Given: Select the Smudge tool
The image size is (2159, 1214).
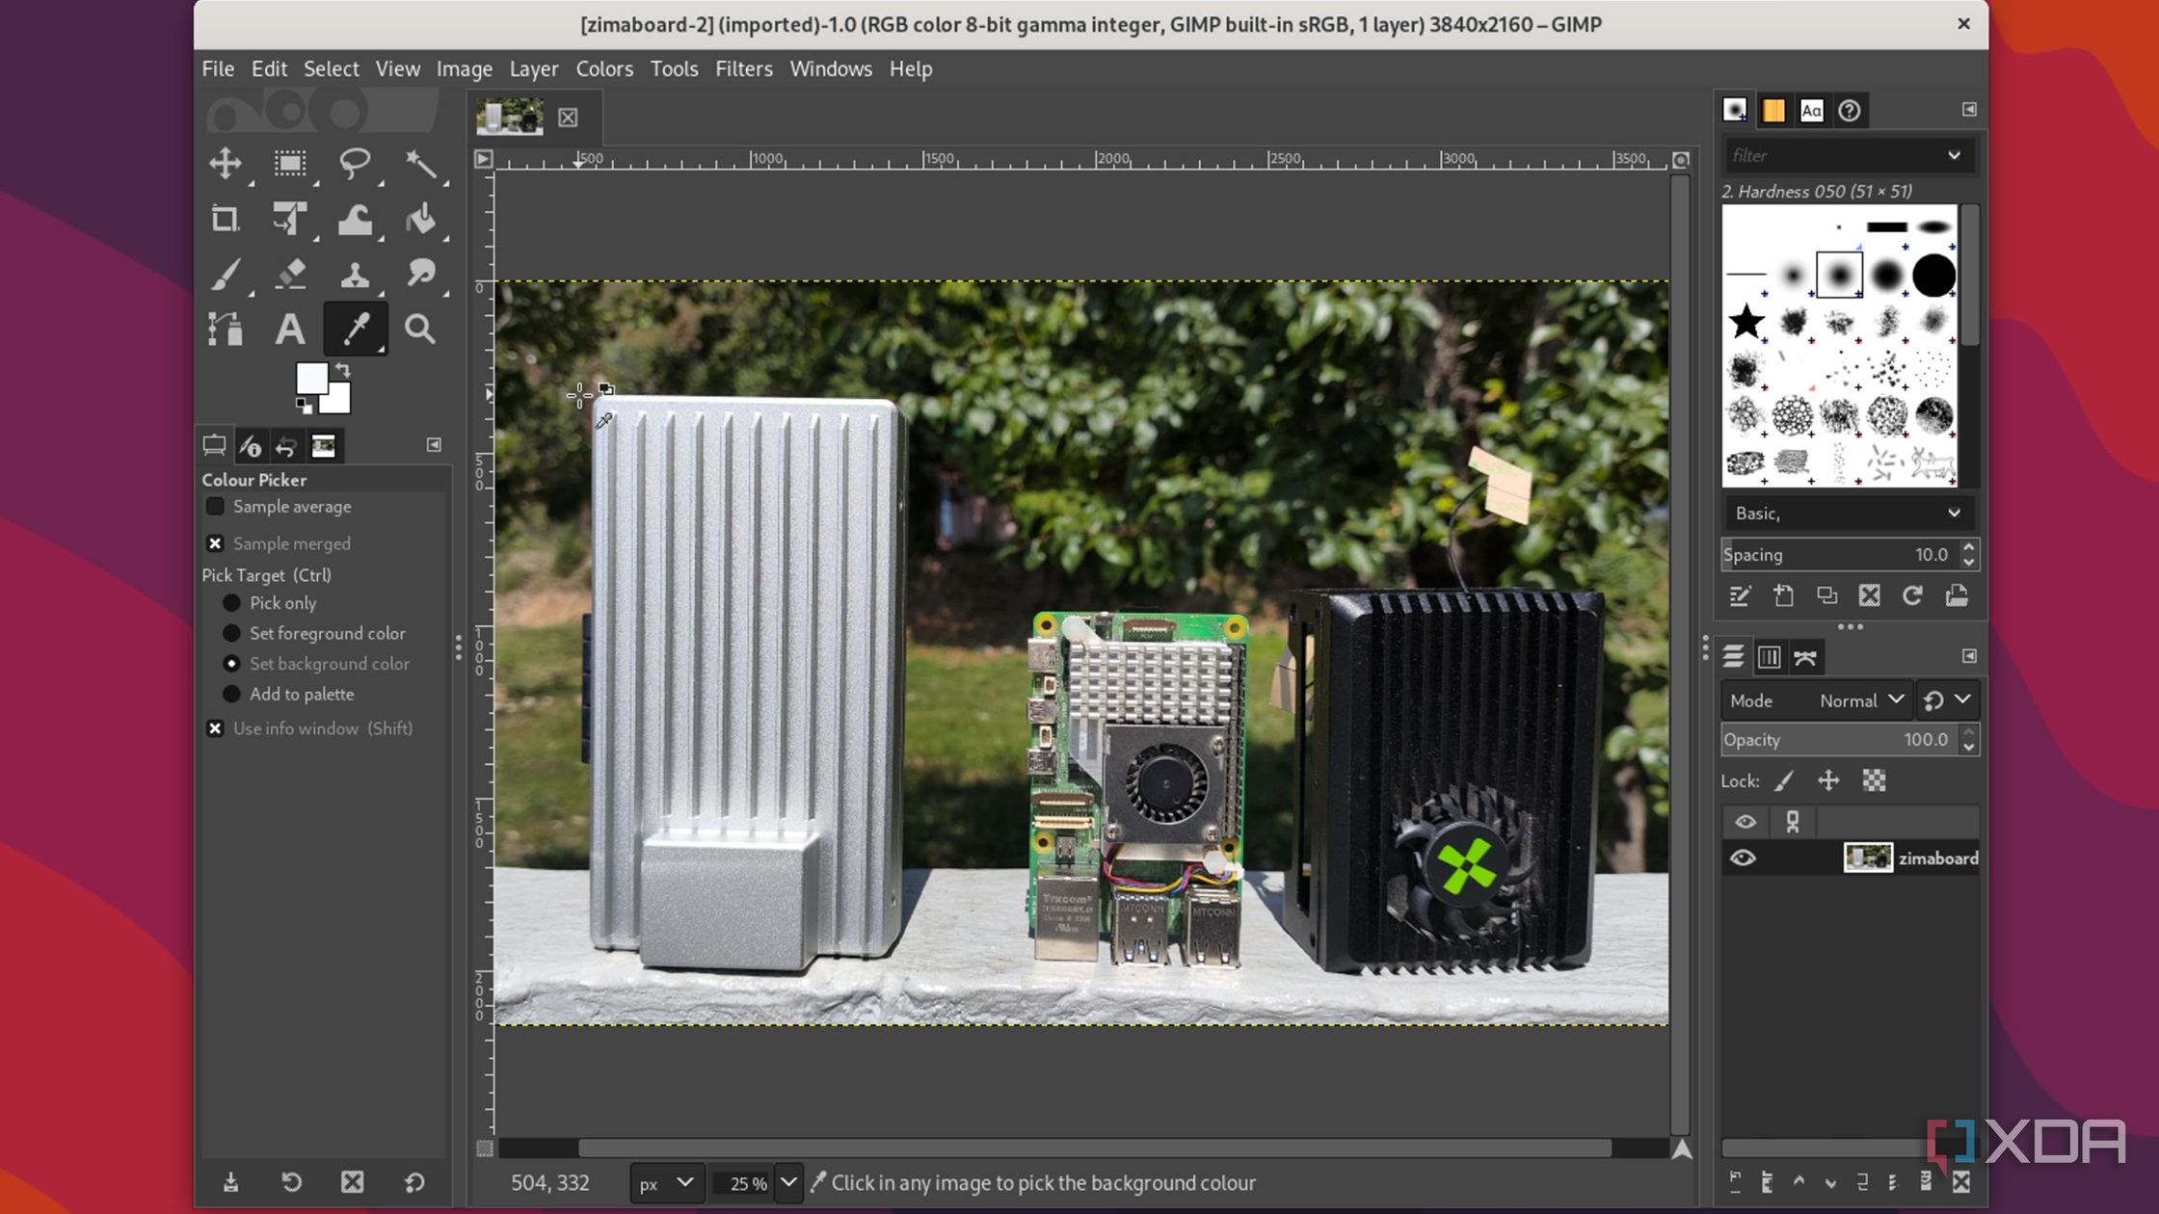Looking at the screenshot, I should (x=420, y=275).
